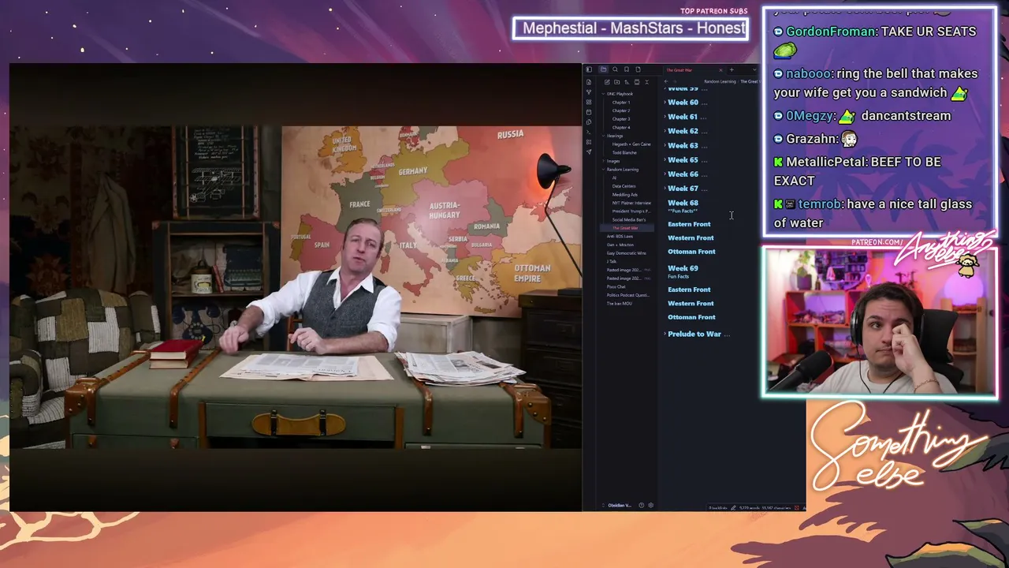This screenshot has width=1009, height=568.
Task: Expand the Week 60 heading
Action: point(665,103)
